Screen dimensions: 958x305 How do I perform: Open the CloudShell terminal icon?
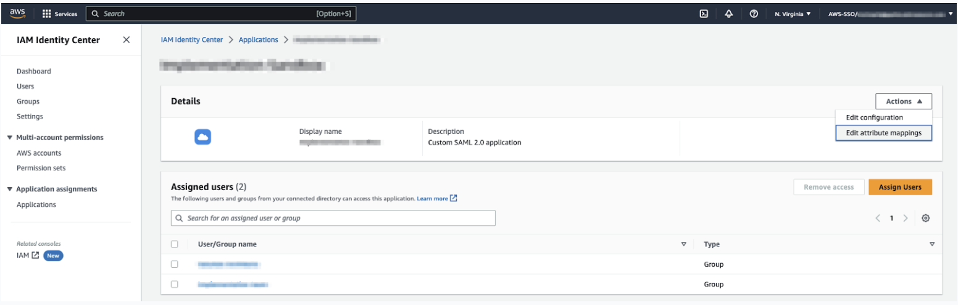pos(703,14)
